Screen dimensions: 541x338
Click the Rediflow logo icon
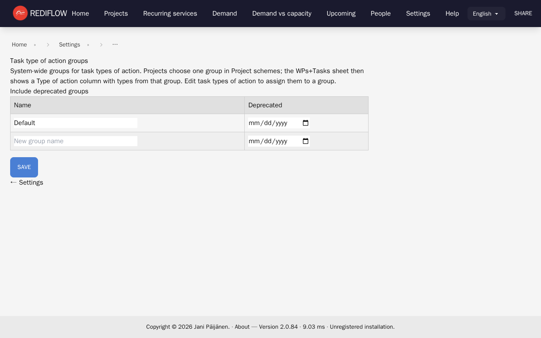20,13
